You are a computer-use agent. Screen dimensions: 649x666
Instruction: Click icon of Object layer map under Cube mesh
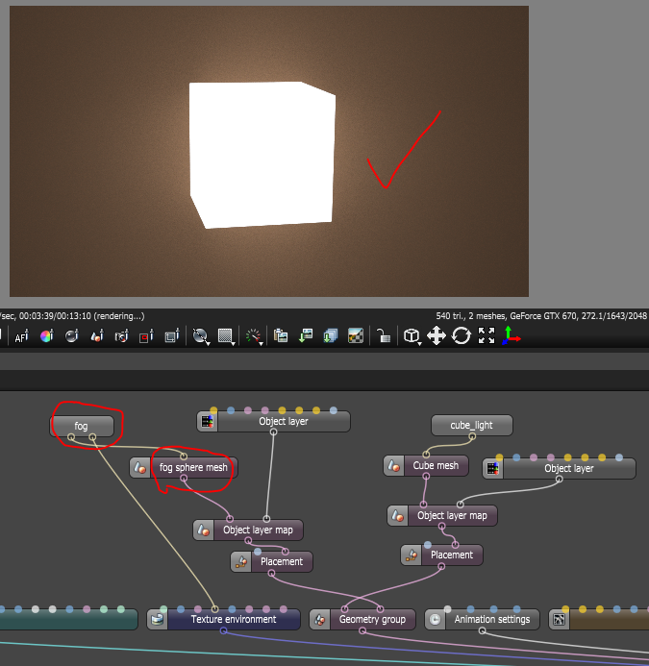pyautogui.click(x=397, y=516)
